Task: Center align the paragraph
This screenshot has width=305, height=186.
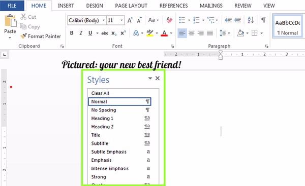Action: (192, 33)
